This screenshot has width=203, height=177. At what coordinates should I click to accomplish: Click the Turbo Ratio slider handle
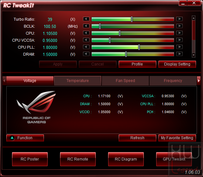(132, 19)
